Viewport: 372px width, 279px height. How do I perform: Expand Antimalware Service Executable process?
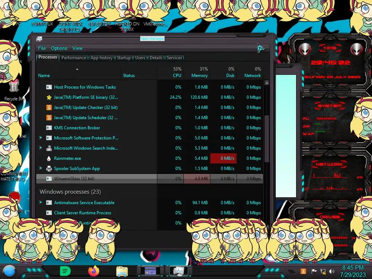[40, 202]
